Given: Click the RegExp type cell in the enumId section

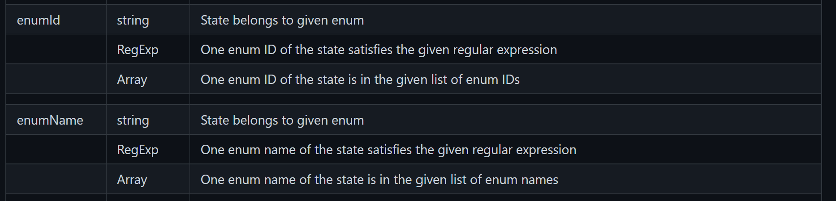Looking at the screenshot, I should pos(138,50).
